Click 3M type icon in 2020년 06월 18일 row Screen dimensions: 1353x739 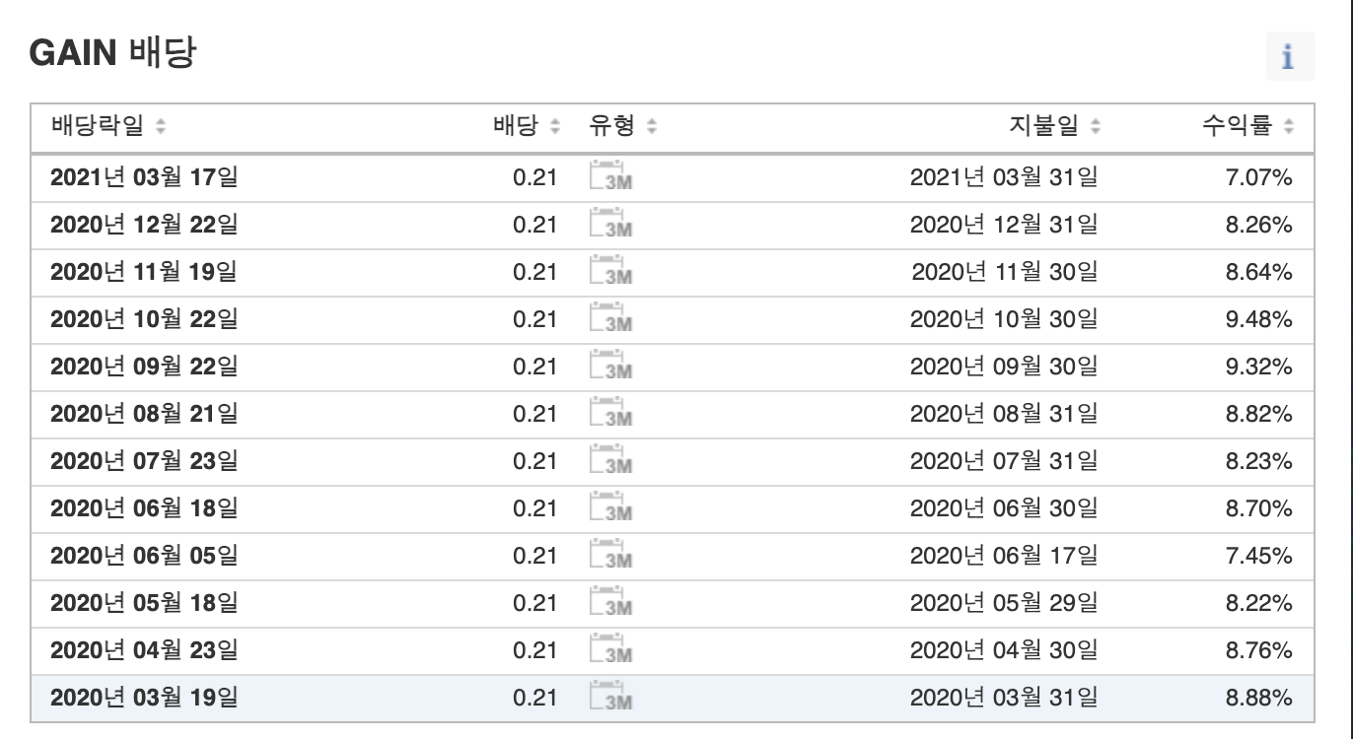(610, 507)
